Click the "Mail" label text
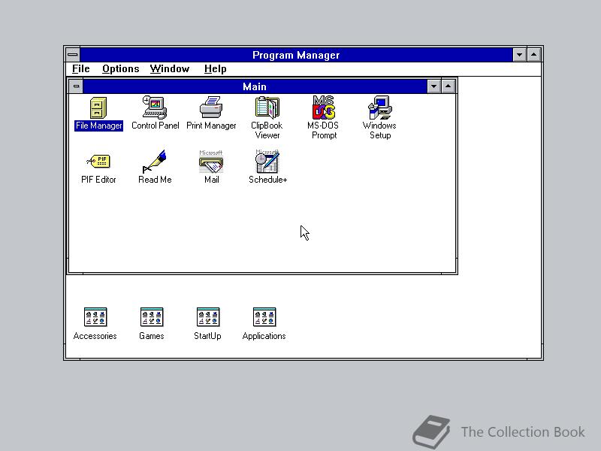This screenshot has width=601, height=451. click(x=212, y=180)
